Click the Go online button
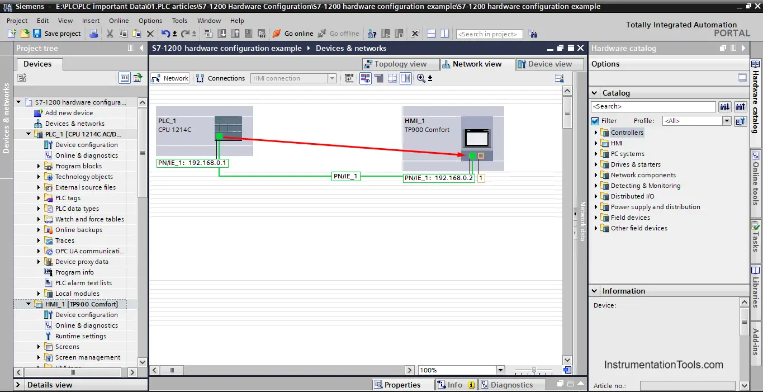The height and width of the screenshot is (392, 763). (293, 34)
